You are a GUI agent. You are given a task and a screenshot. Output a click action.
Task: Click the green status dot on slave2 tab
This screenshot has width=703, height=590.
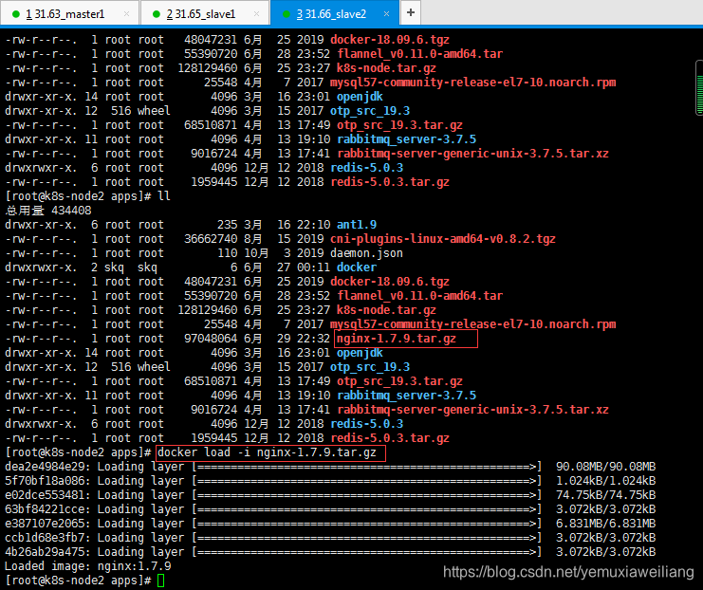(287, 14)
